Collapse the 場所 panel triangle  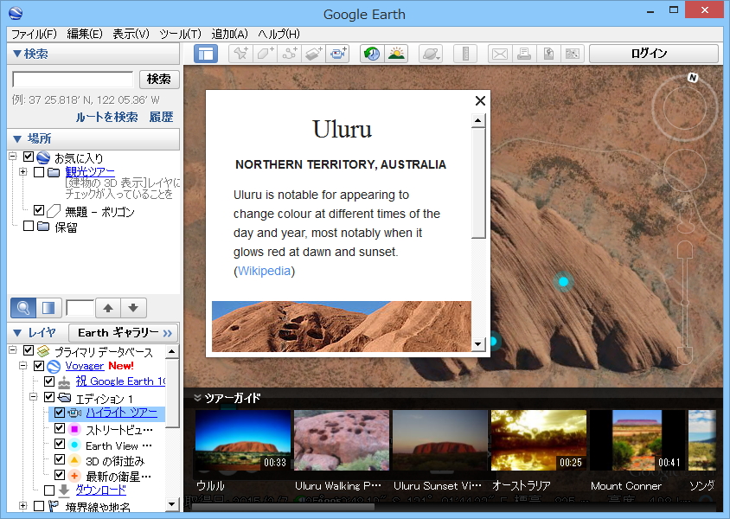[17, 138]
